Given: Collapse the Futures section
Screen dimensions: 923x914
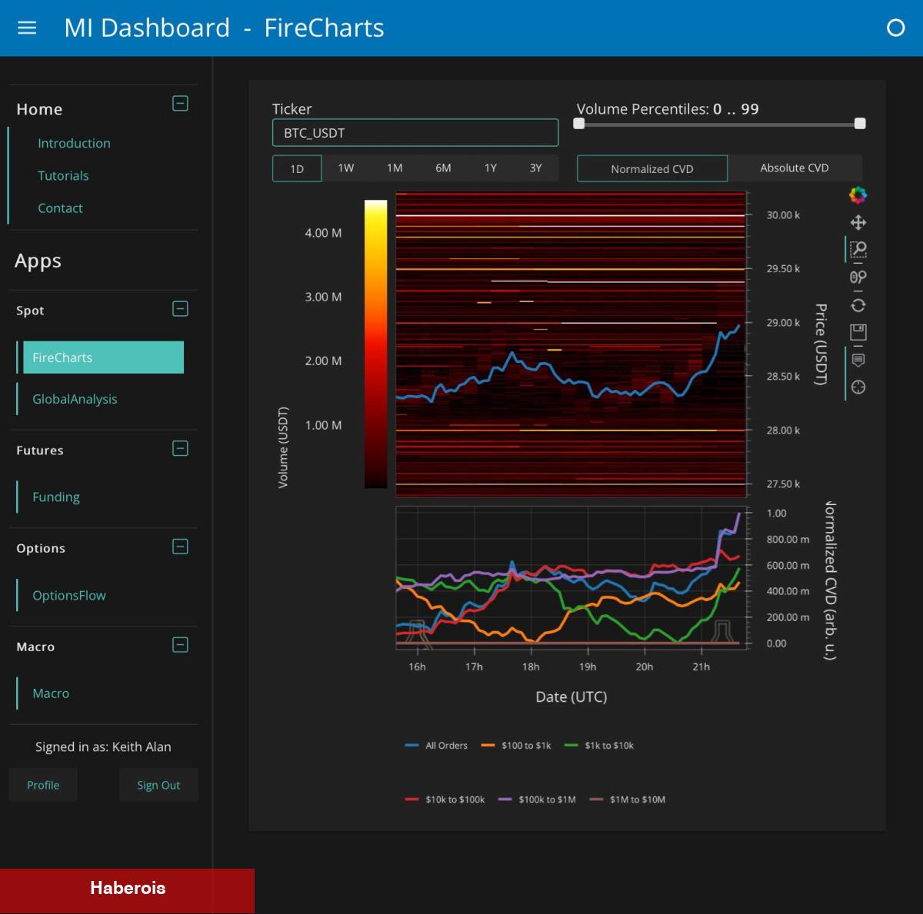Looking at the screenshot, I should click(180, 449).
